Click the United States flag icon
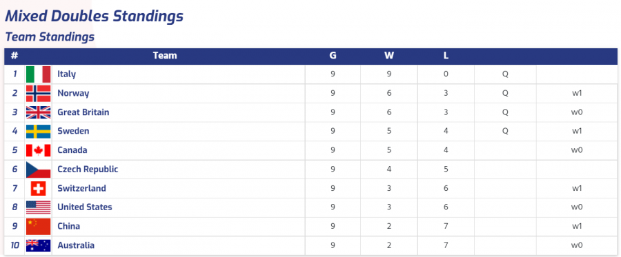 point(39,207)
